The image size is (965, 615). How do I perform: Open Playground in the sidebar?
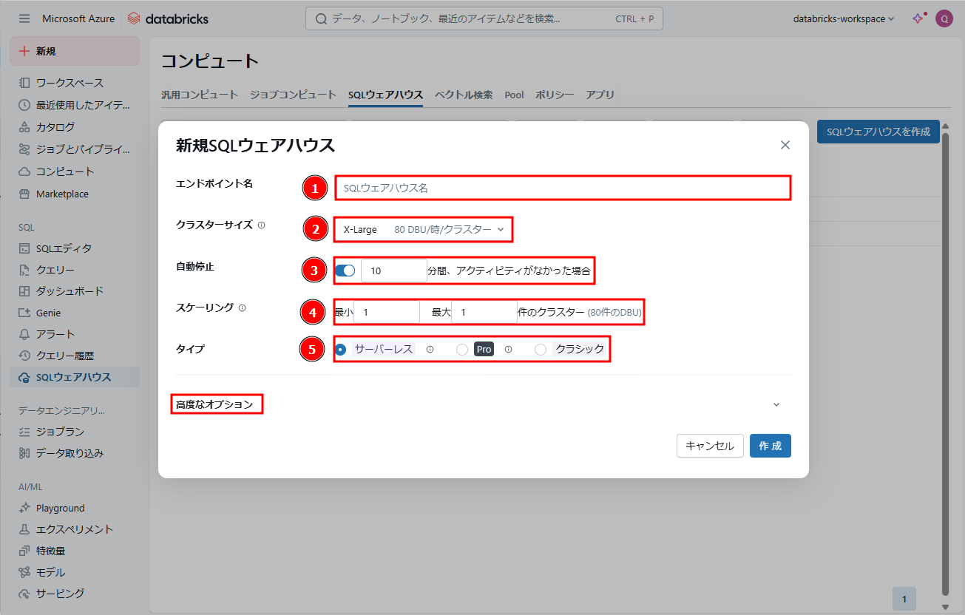coord(60,508)
